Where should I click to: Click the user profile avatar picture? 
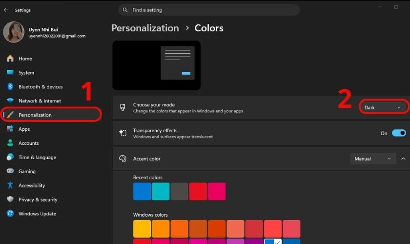click(14, 32)
